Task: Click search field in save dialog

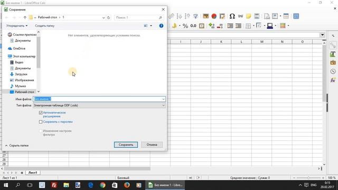Action: click(138, 17)
